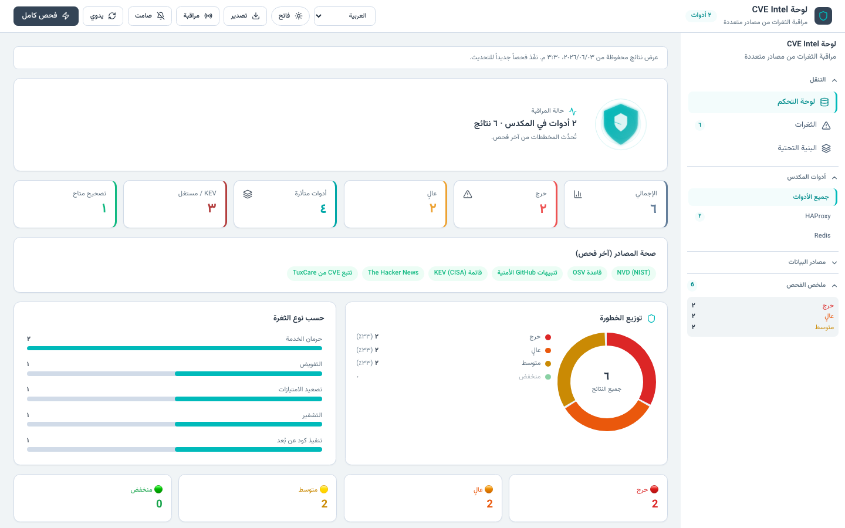Select Redis in the stack tools list

762,236
